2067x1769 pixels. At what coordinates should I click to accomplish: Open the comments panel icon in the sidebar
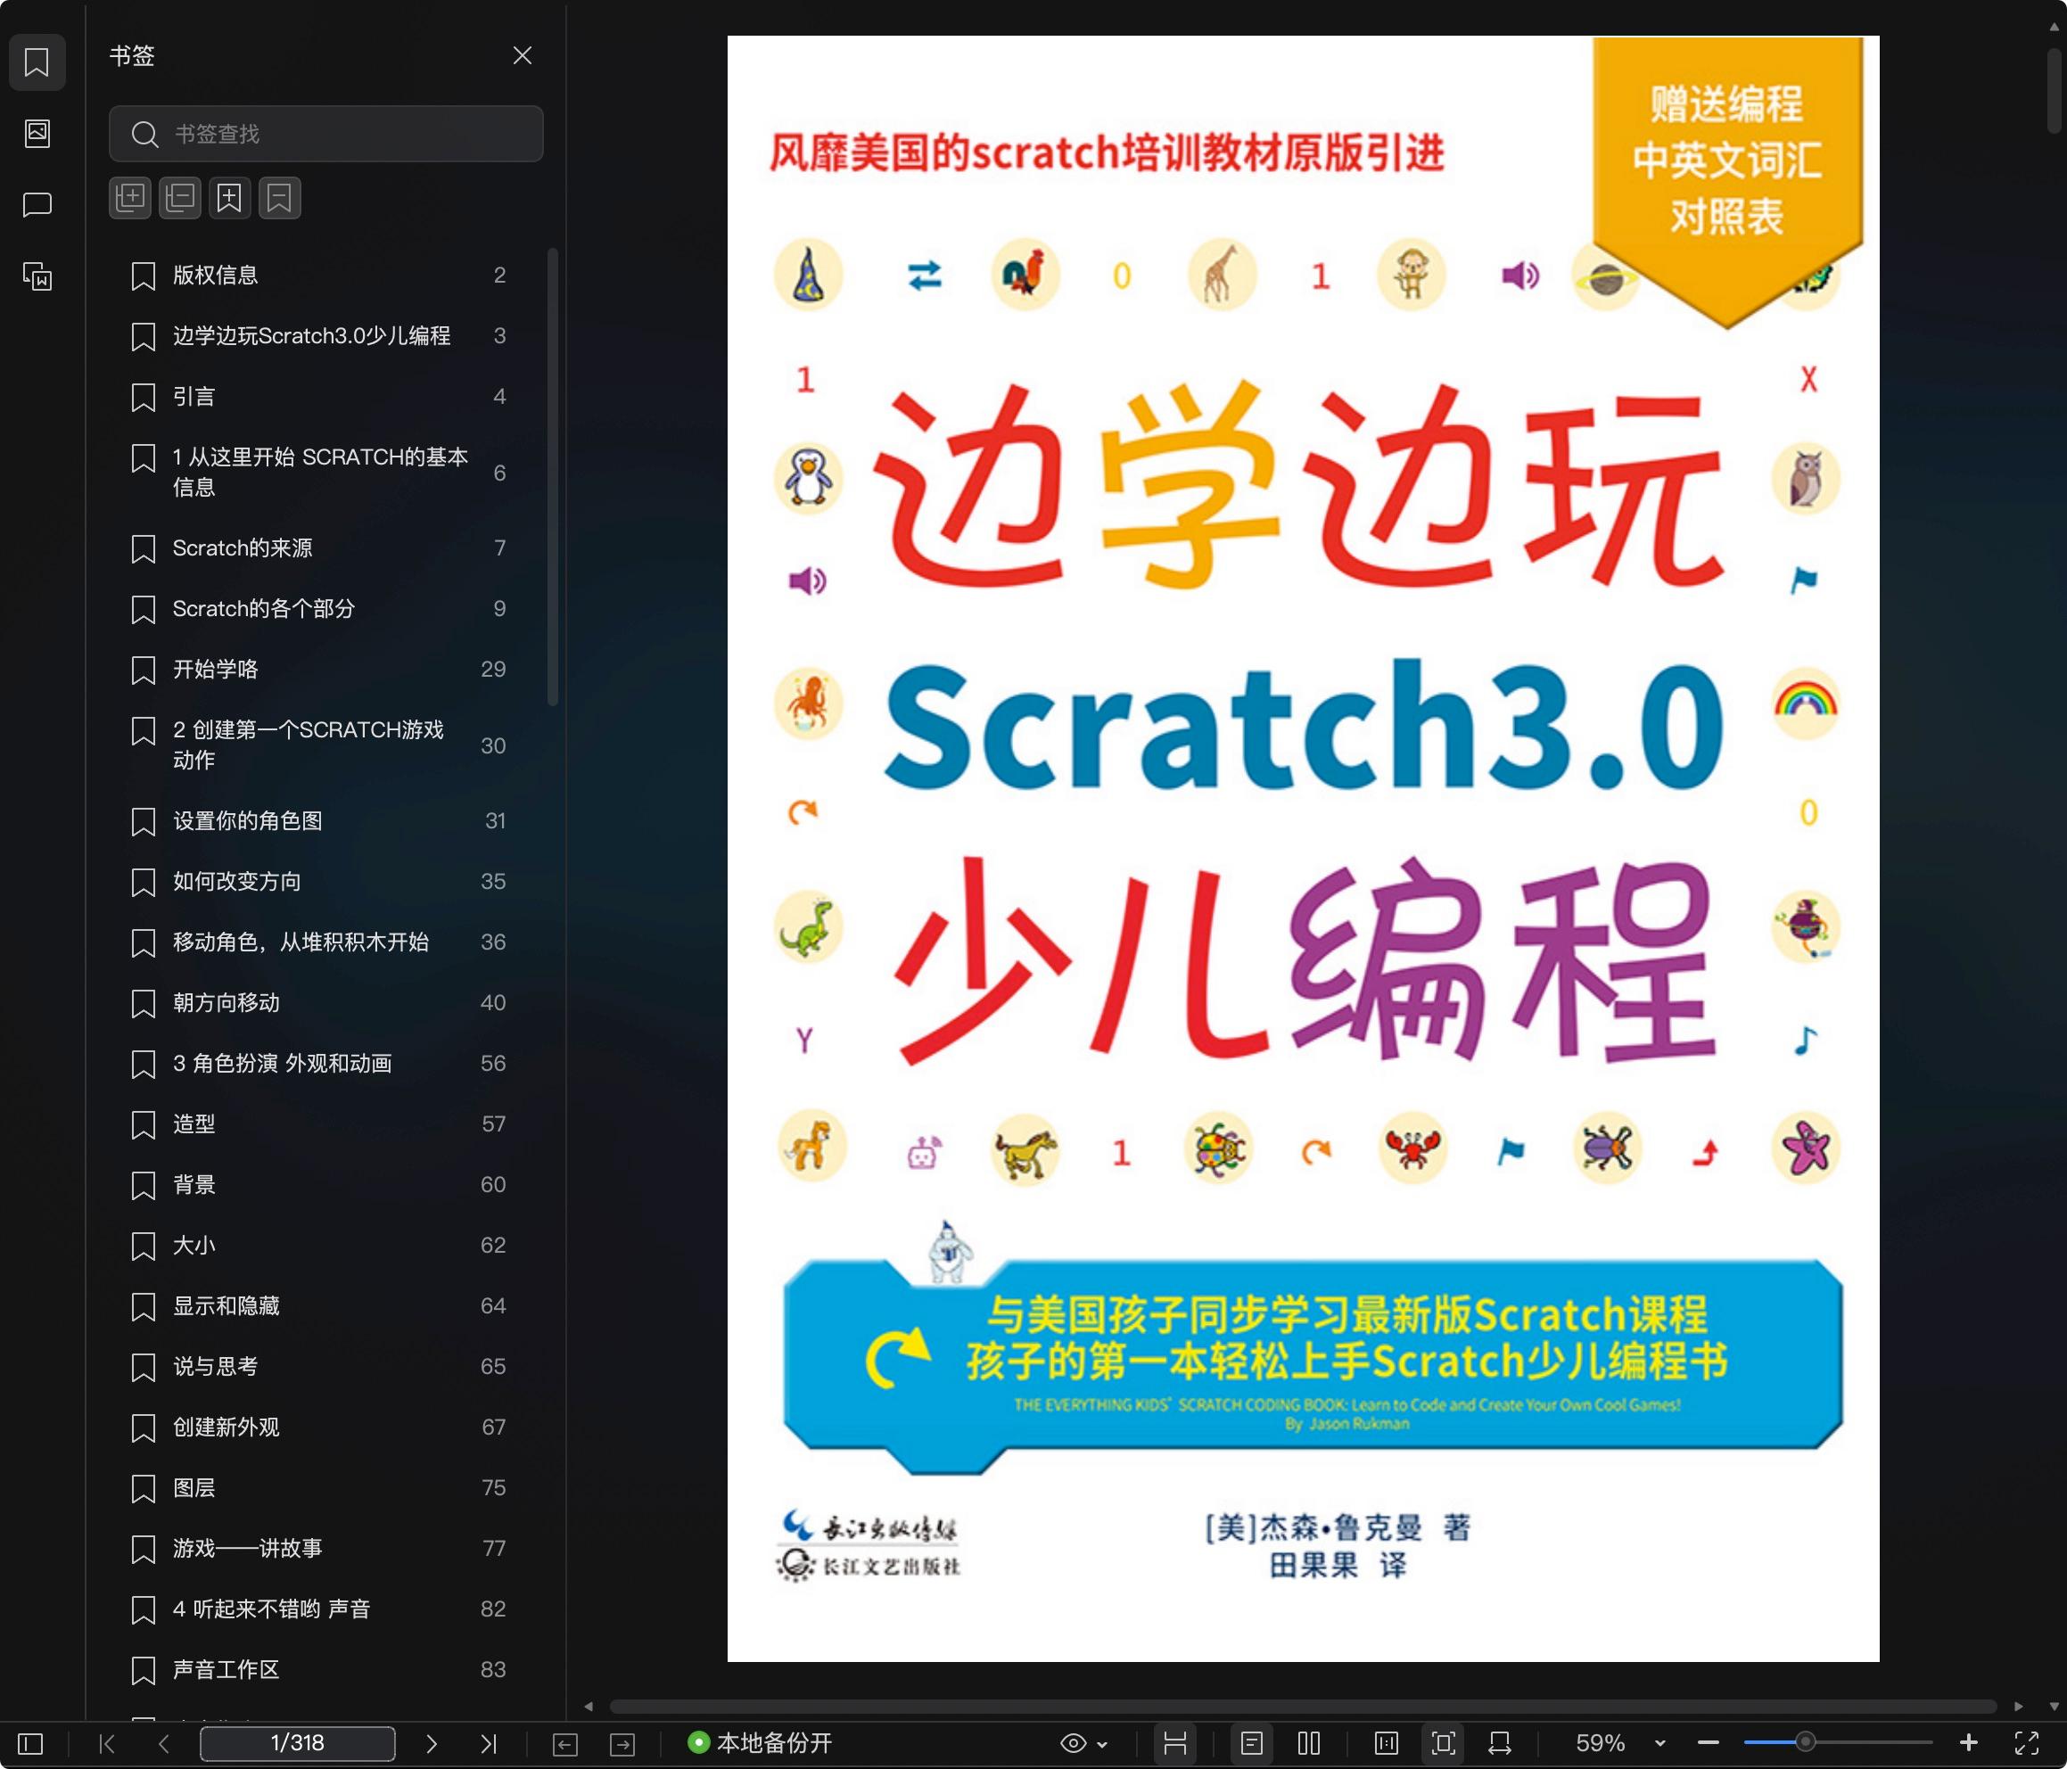coord(37,204)
